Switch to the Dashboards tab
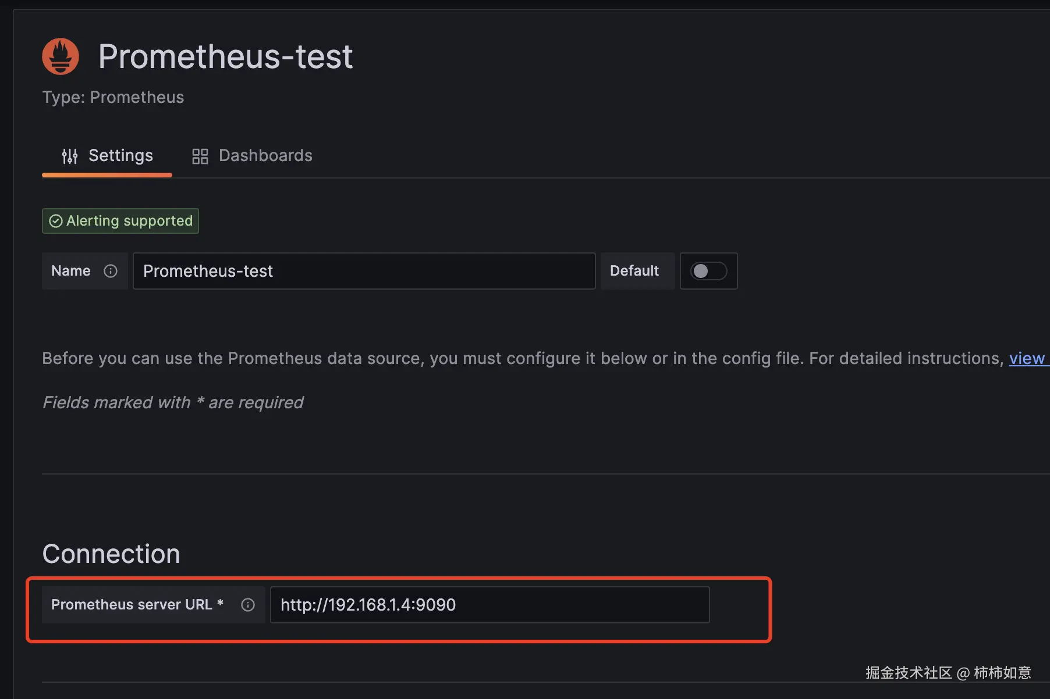Image resolution: width=1050 pixels, height=699 pixels. (x=265, y=155)
